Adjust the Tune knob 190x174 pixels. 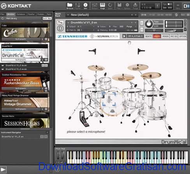point(149,24)
